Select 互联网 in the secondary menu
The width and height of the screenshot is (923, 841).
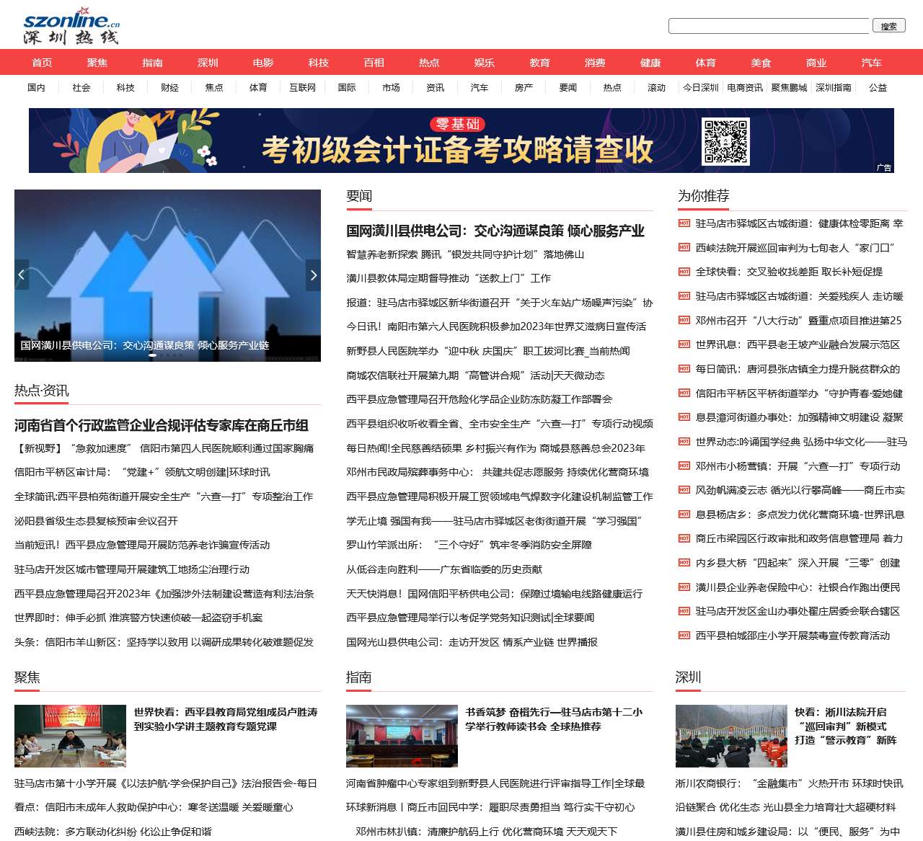coord(302,87)
